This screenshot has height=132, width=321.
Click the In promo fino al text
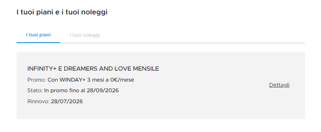[x=65, y=91]
